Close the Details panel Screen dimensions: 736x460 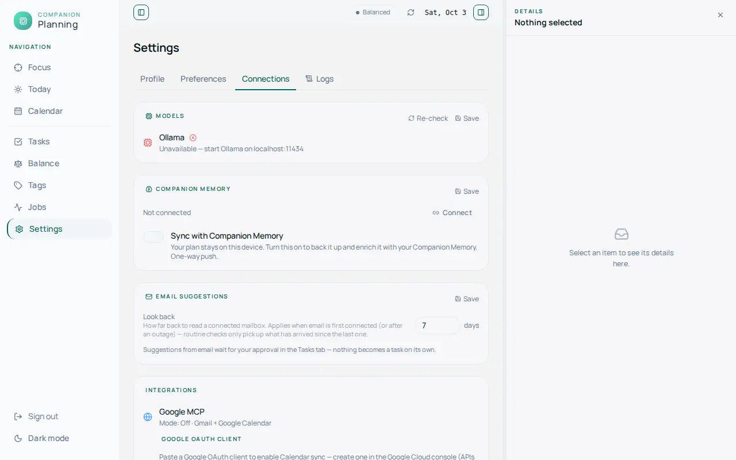tap(720, 15)
